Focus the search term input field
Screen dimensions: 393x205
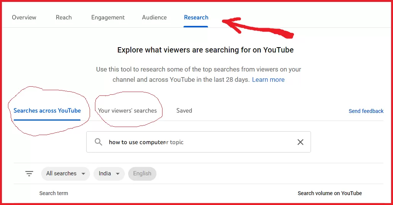[x=198, y=142]
